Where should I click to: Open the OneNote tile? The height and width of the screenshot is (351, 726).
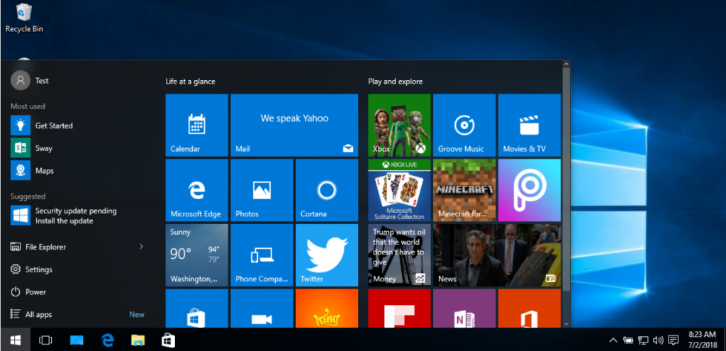(464, 308)
